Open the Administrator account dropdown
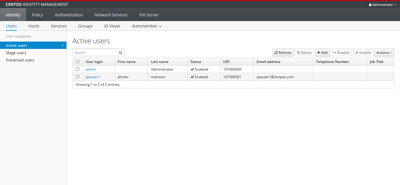Viewport: 400px width, 185px height. pos(382,4)
